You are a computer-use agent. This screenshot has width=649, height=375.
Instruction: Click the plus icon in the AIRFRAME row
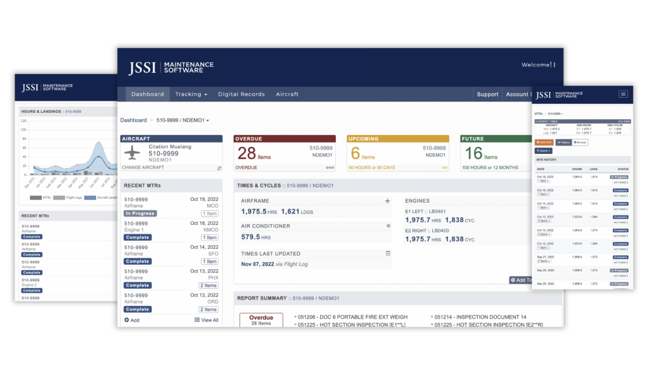pyautogui.click(x=387, y=201)
